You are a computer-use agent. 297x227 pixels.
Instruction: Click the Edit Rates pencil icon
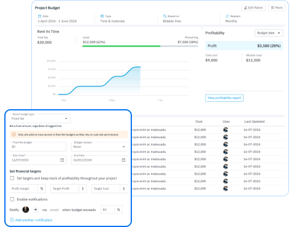[245, 8]
